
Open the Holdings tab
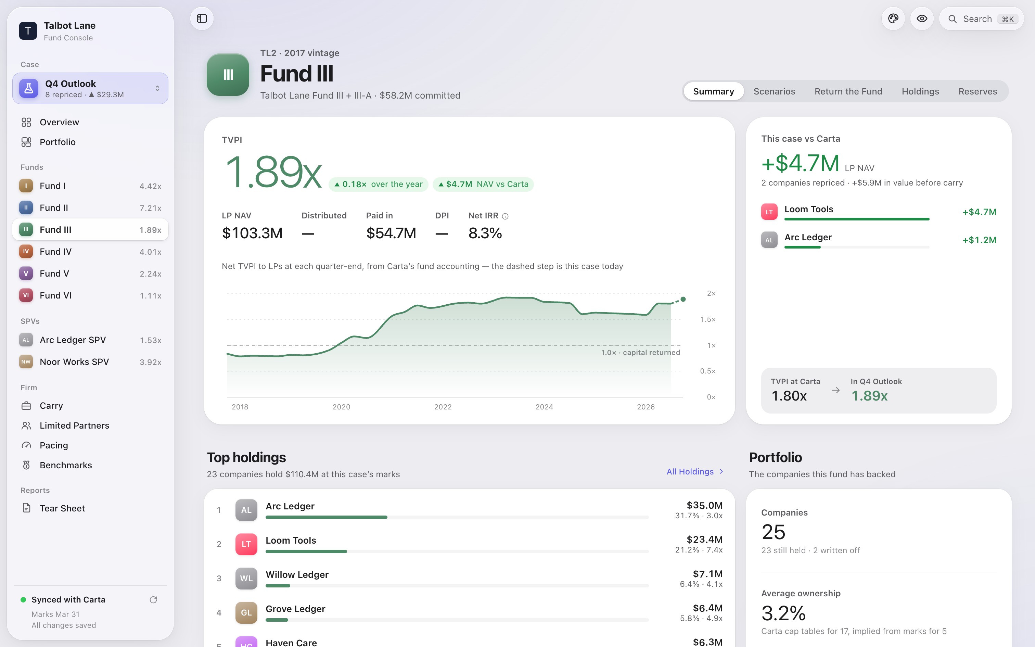click(920, 91)
